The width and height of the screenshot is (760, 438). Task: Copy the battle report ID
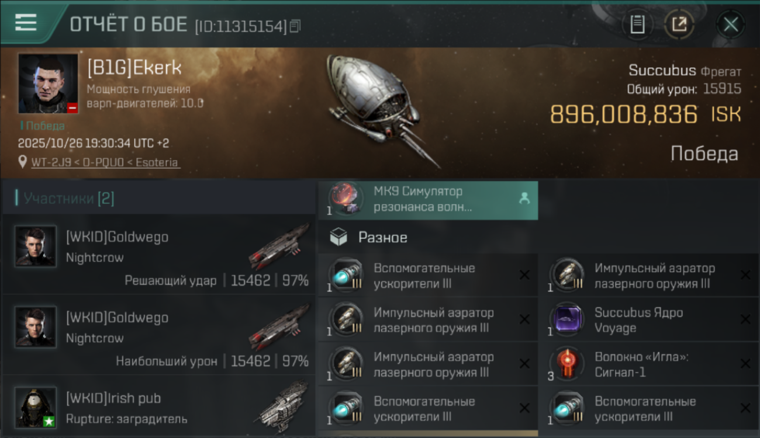click(x=295, y=26)
